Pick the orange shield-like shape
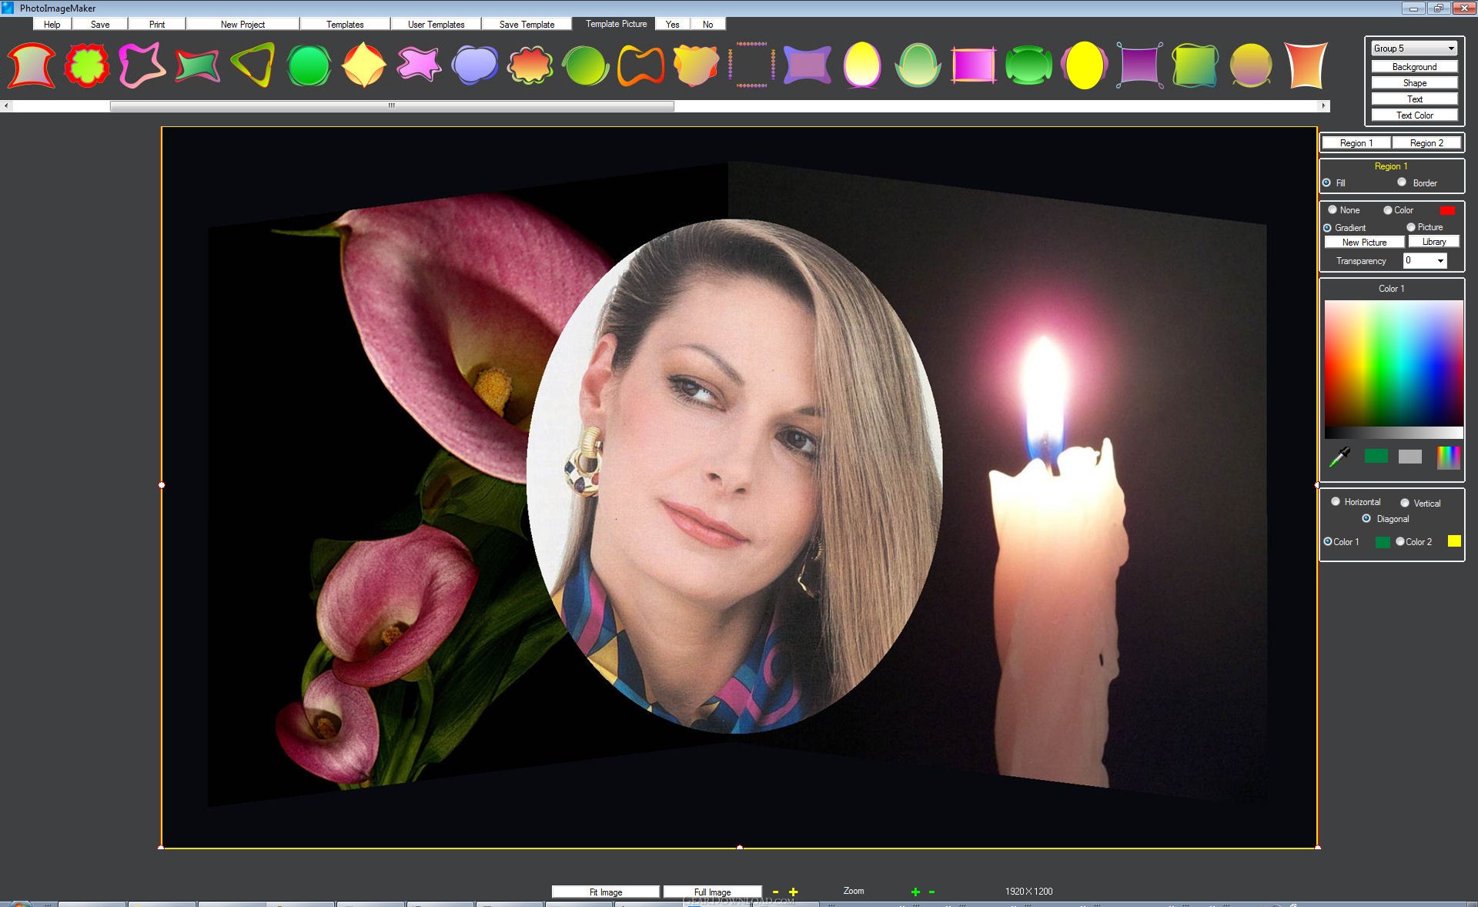 (x=697, y=65)
